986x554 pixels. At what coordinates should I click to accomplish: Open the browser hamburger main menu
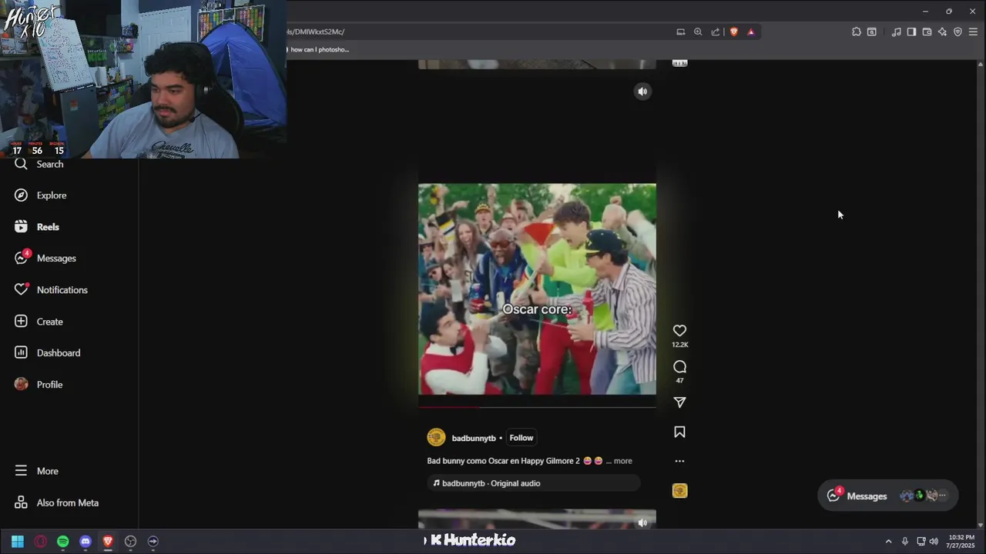click(x=973, y=32)
